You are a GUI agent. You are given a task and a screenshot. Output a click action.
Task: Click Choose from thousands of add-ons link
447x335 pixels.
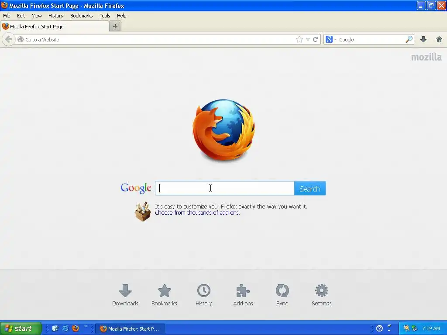click(197, 213)
